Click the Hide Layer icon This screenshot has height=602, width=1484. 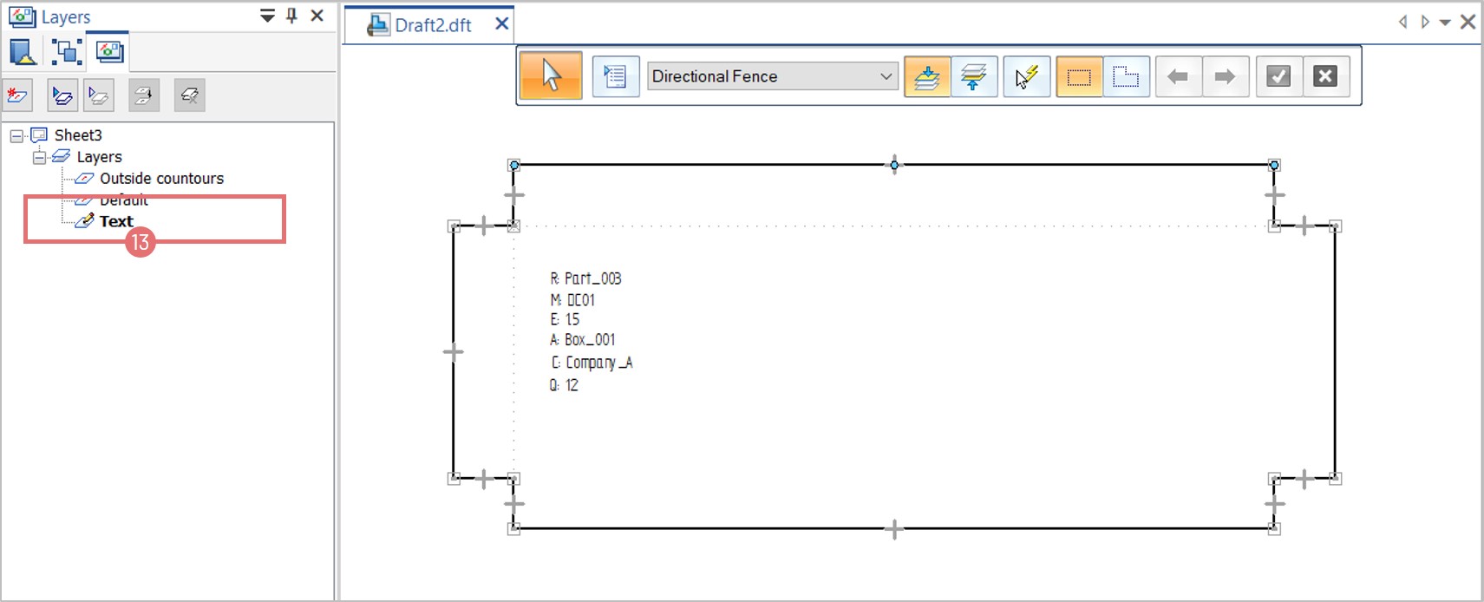99,95
